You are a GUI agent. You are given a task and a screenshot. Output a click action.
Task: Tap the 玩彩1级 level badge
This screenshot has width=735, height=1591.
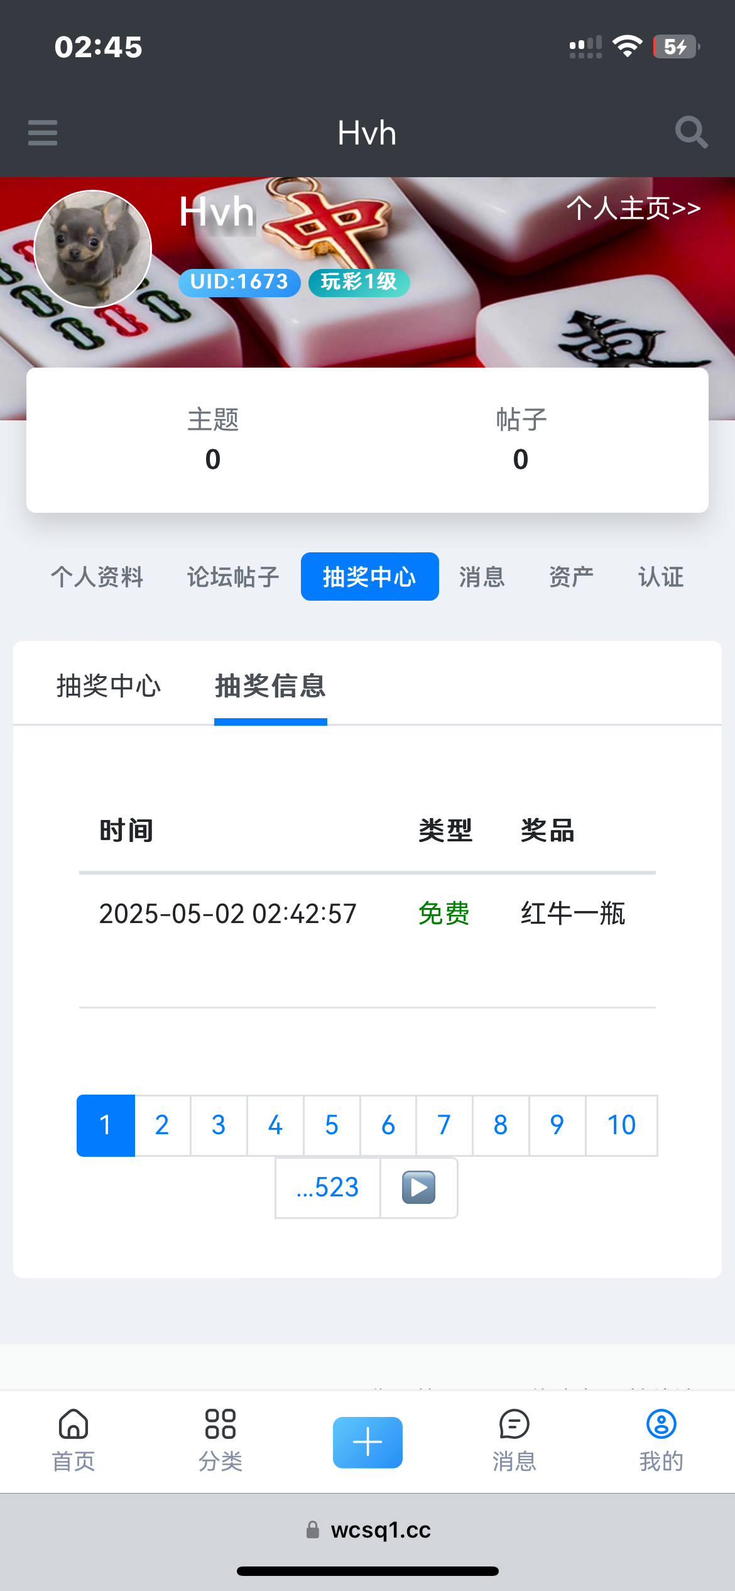point(359,282)
